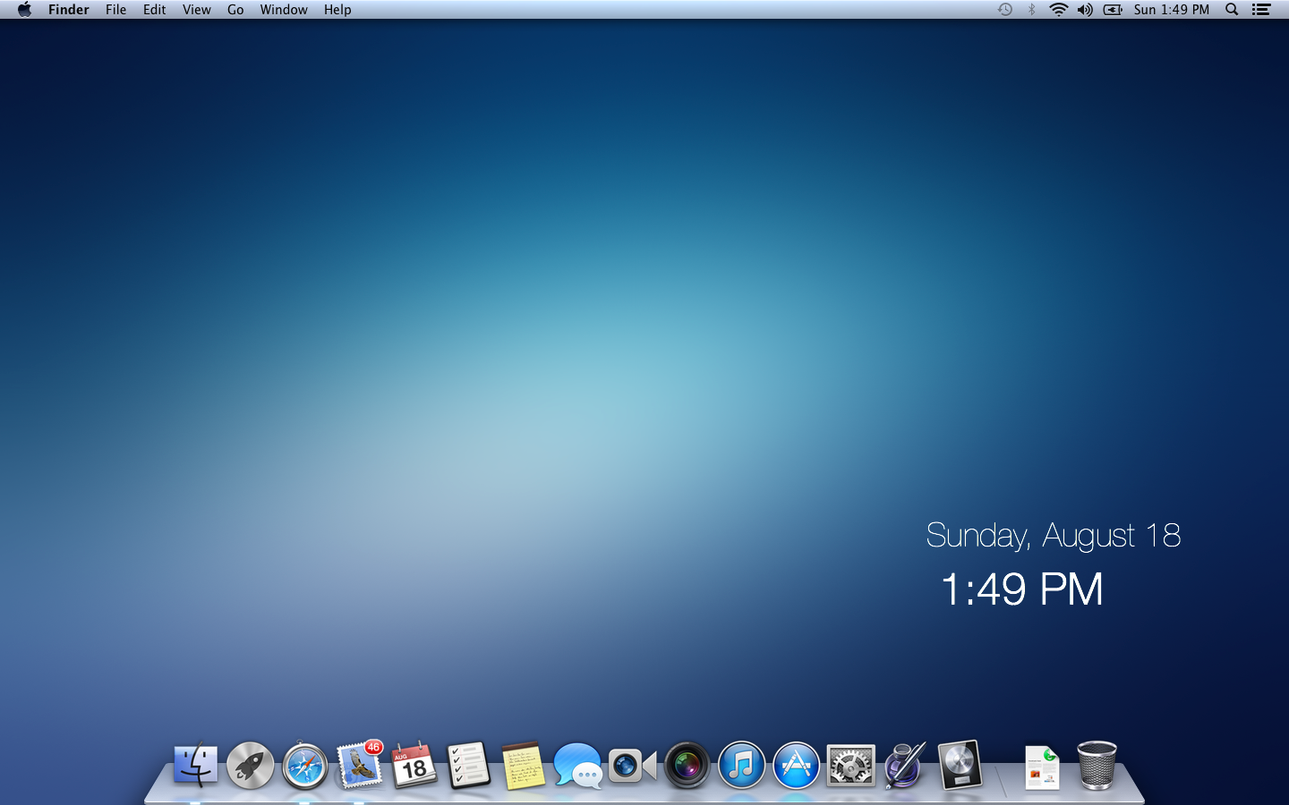
Task: Open the Window menu
Action: [x=284, y=9]
